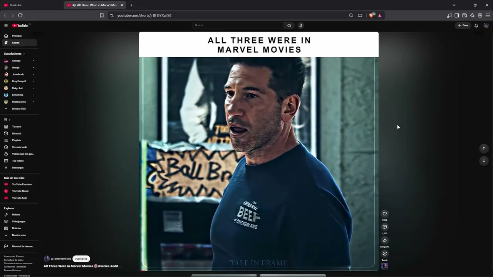Open the browser main menu

488,15
